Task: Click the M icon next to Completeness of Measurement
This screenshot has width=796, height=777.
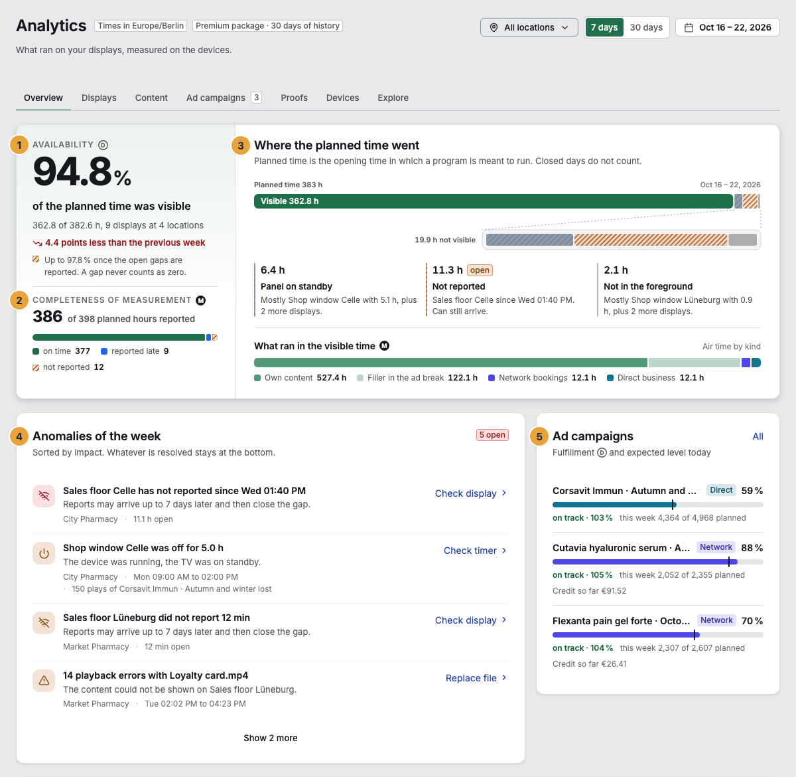Action: coord(201,300)
